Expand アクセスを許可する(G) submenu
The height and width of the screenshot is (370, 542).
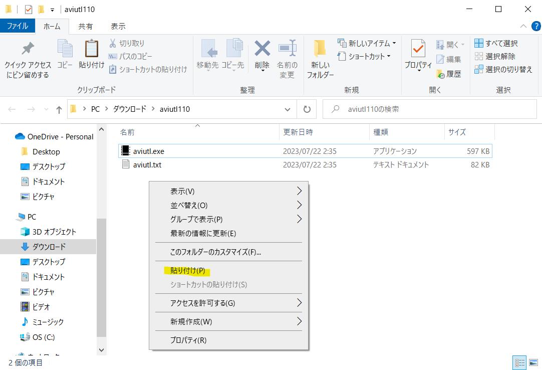pos(228,303)
